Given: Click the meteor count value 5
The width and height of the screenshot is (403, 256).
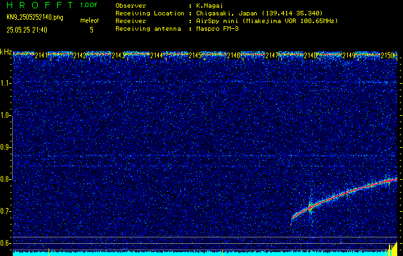Looking at the screenshot, I should (92, 30).
